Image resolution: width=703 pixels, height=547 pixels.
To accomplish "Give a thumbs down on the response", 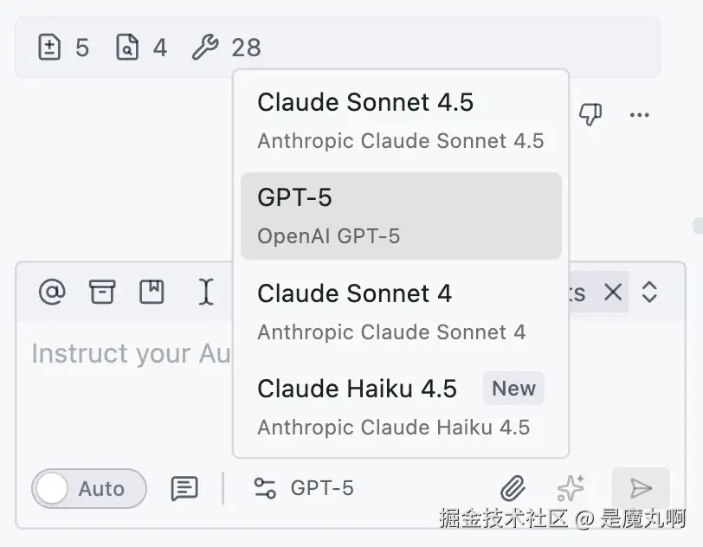I will (590, 114).
